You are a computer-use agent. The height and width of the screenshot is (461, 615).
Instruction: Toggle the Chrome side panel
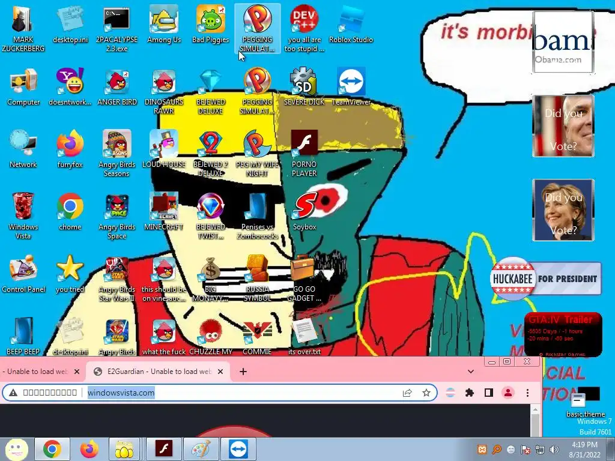pyautogui.click(x=489, y=393)
